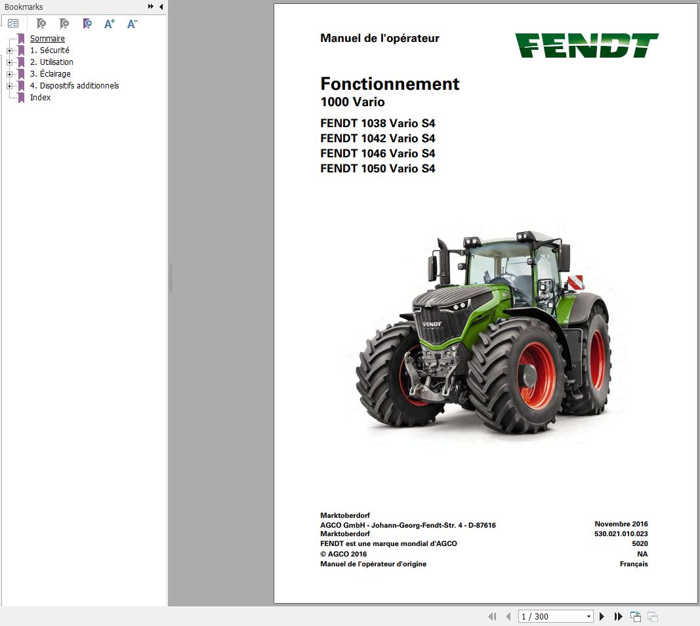This screenshot has height=626, width=700.
Task: Open the bookmarks options menu icon
Action: [13, 24]
